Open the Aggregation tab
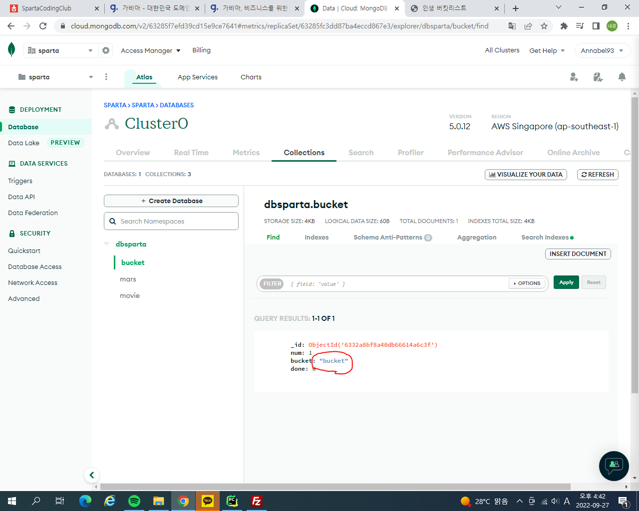This screenshot has width=639, height=511. [477, 238]
